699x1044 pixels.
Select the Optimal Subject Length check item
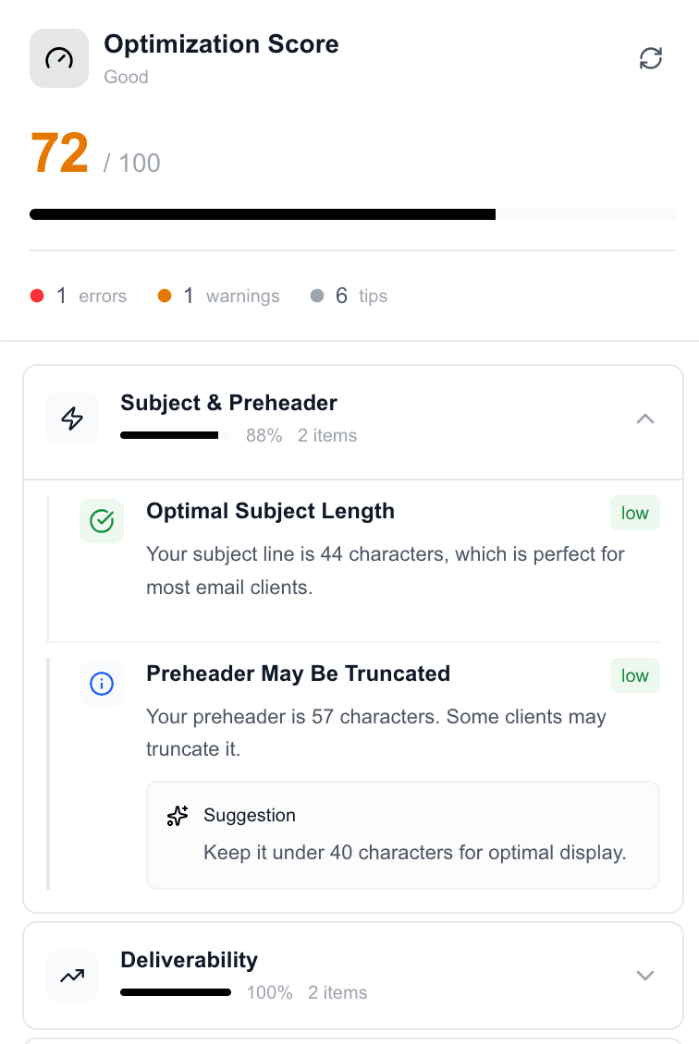[x=270, y=511]
